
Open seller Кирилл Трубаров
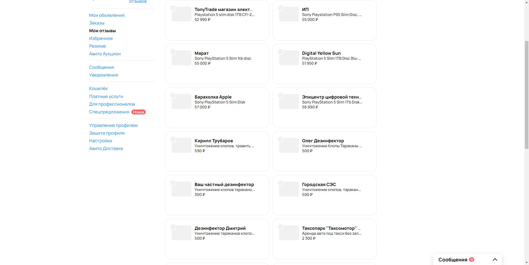pyautogui.click(x=214, y=141)
